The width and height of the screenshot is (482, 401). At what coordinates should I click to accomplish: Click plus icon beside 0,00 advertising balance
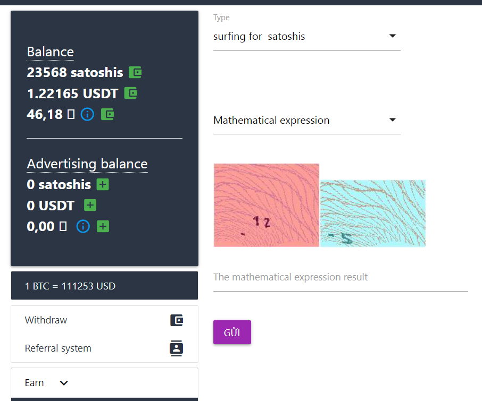point(103,226)
